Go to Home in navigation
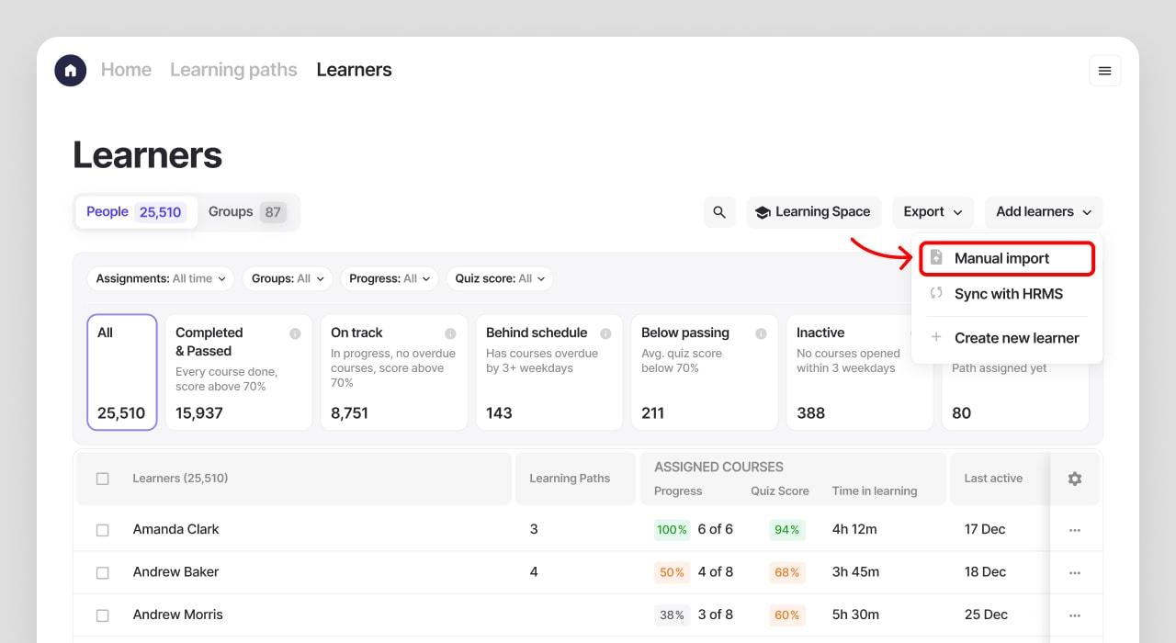The image size is (1176, 643). pos(126,70)
